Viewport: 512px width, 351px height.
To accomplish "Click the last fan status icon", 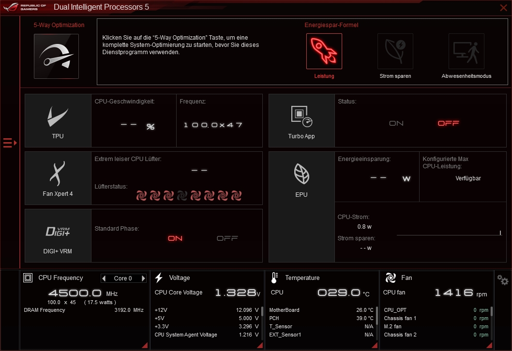I will click(x=237, y=195).
